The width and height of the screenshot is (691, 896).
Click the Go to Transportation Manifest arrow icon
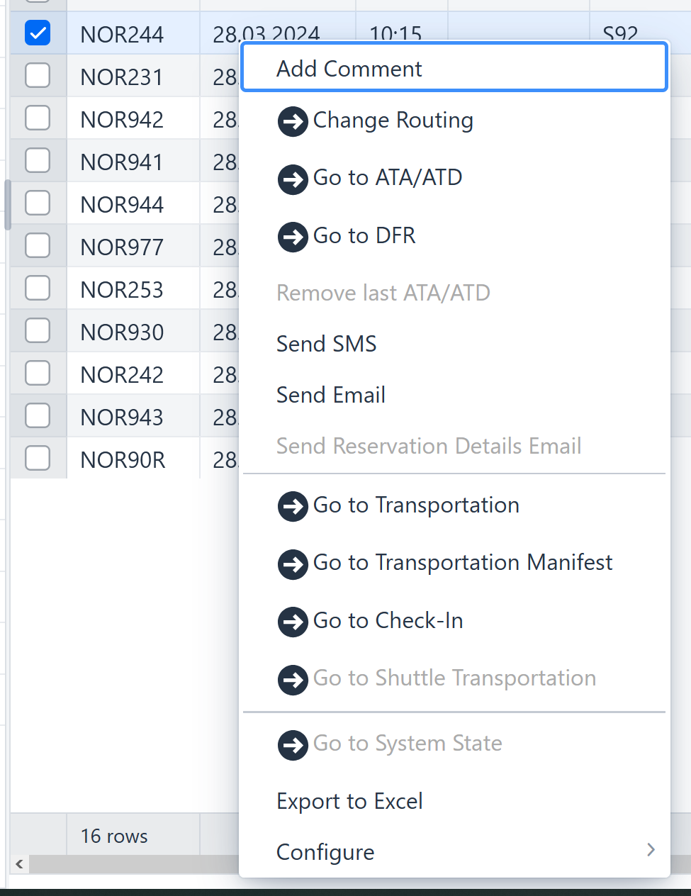tap(292, 564)
